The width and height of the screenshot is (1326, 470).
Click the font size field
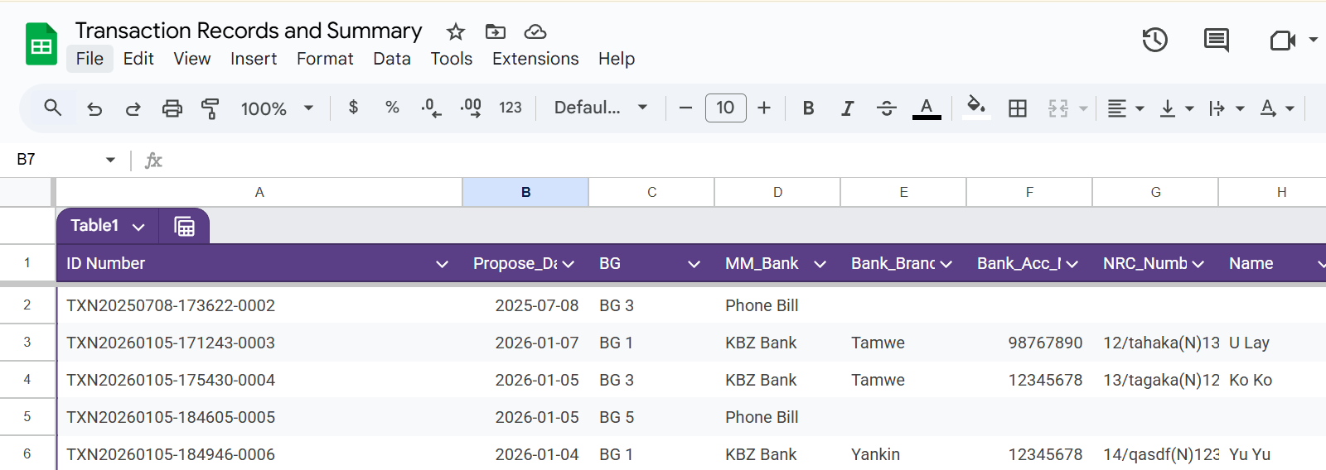click(x=725, y=108)
